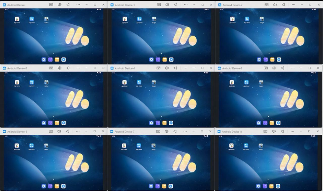Click back arrow in Android Device-8 title bar

[282, 131]
